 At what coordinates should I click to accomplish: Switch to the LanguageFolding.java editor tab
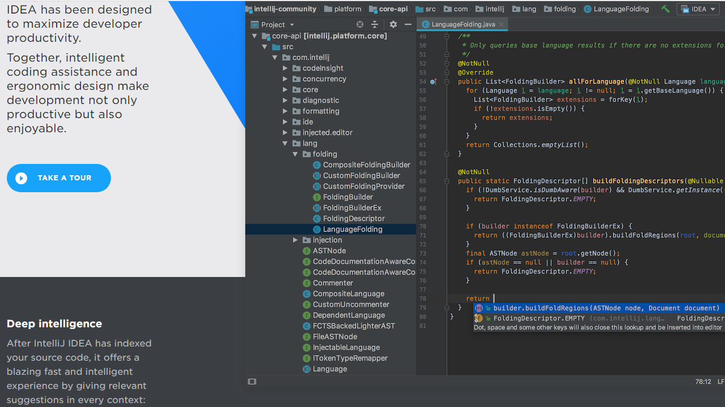click(462, 24)
